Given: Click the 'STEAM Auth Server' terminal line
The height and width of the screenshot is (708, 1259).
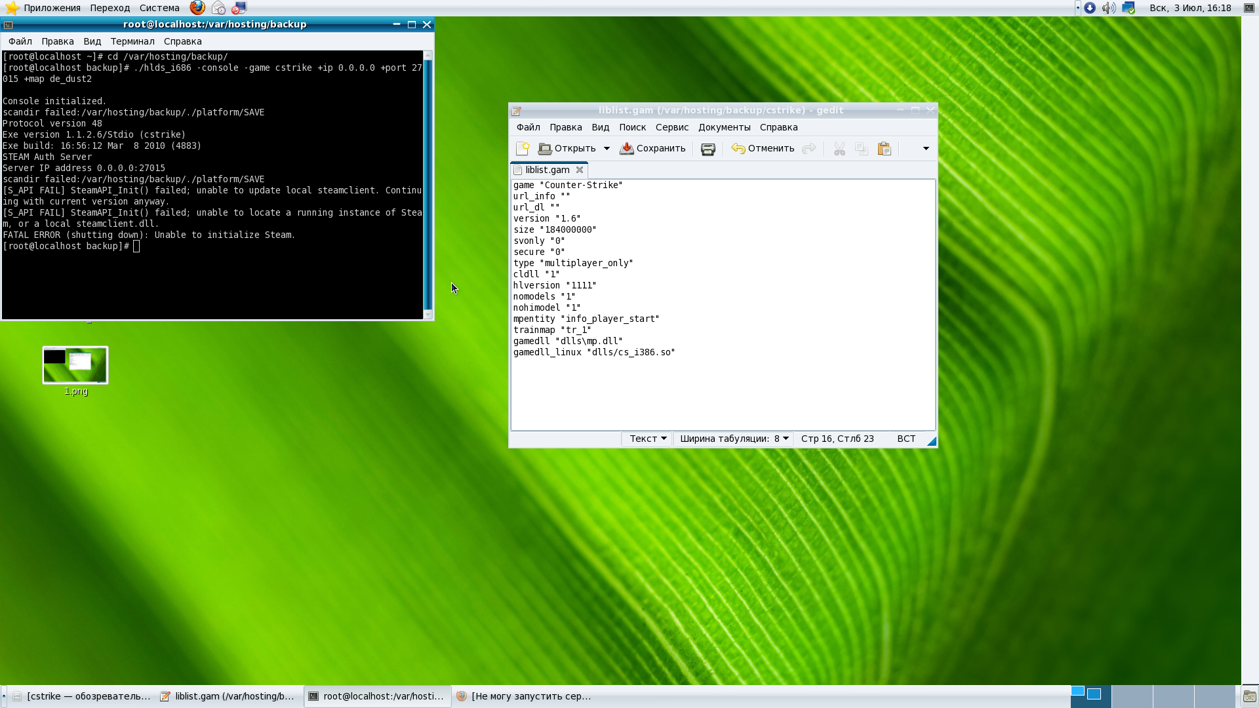Looking at the screenshot, I should tap(47, 157).
